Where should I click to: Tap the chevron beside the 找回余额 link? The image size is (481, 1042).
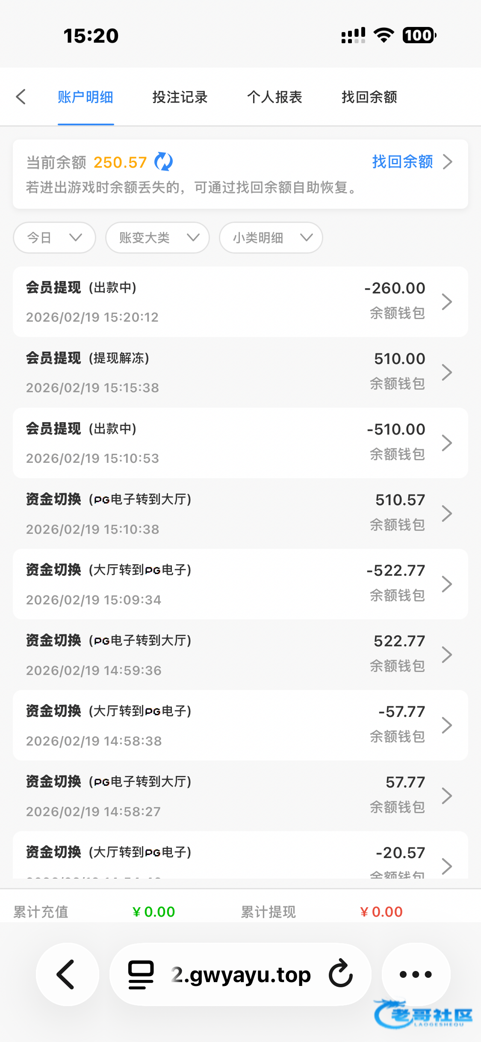448,162
